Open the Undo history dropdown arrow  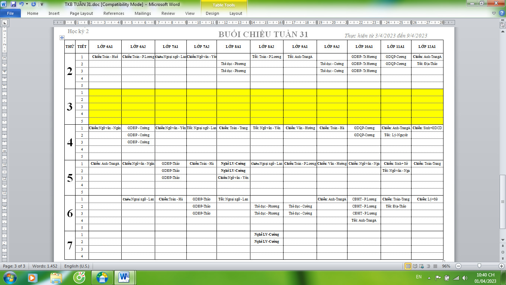coord(27,4)
